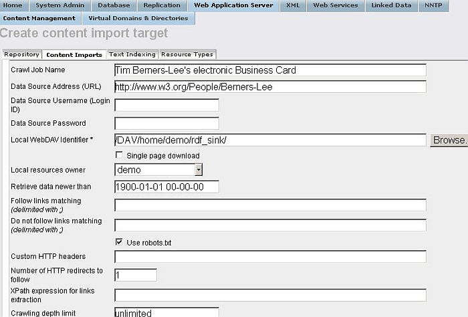
Task: Open the Text Indexing tab
Action: 132,54
